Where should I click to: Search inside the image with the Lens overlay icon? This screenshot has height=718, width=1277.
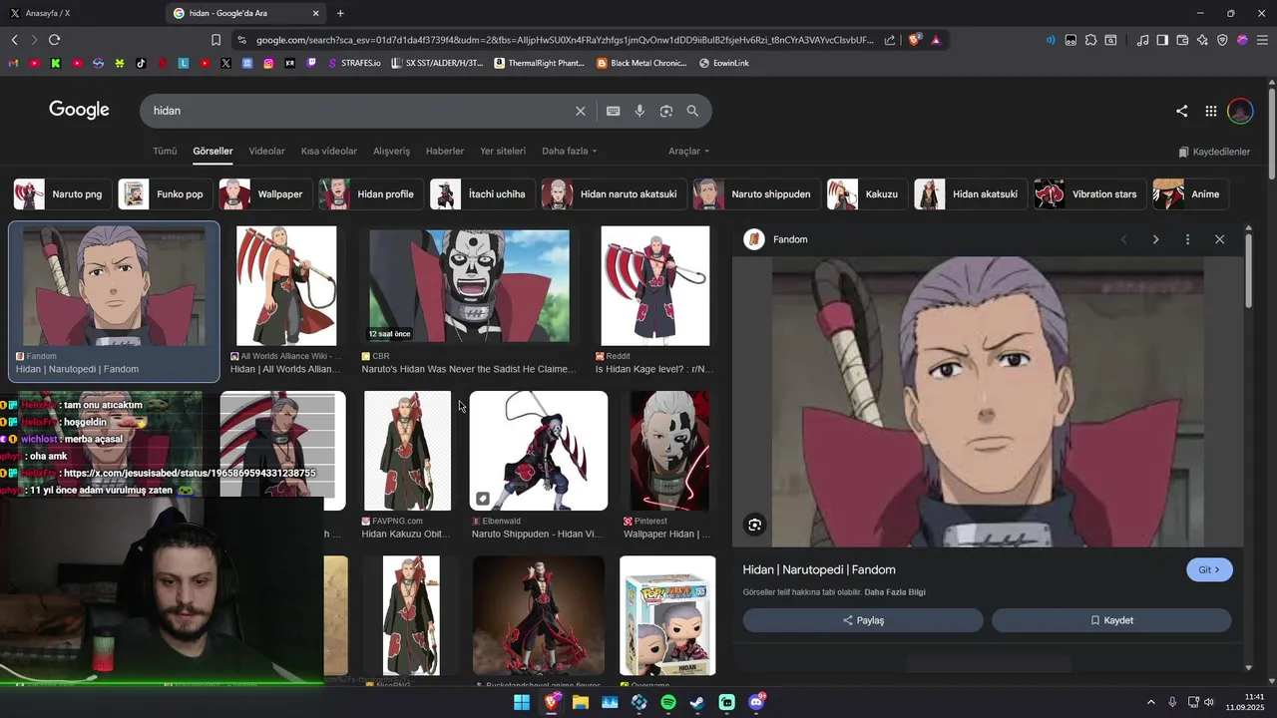(x=755, y=525)
